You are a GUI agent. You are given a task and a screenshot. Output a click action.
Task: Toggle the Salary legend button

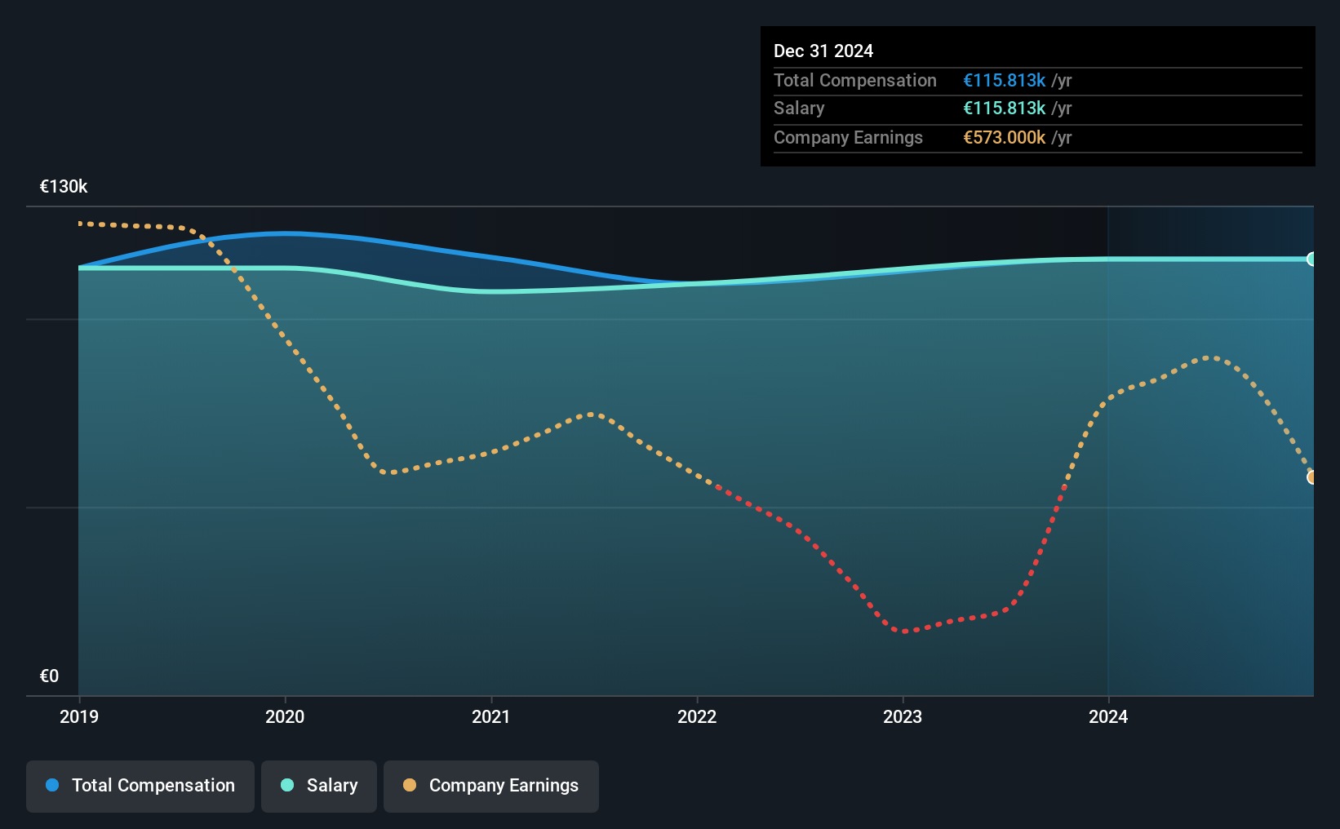point(319,786)
